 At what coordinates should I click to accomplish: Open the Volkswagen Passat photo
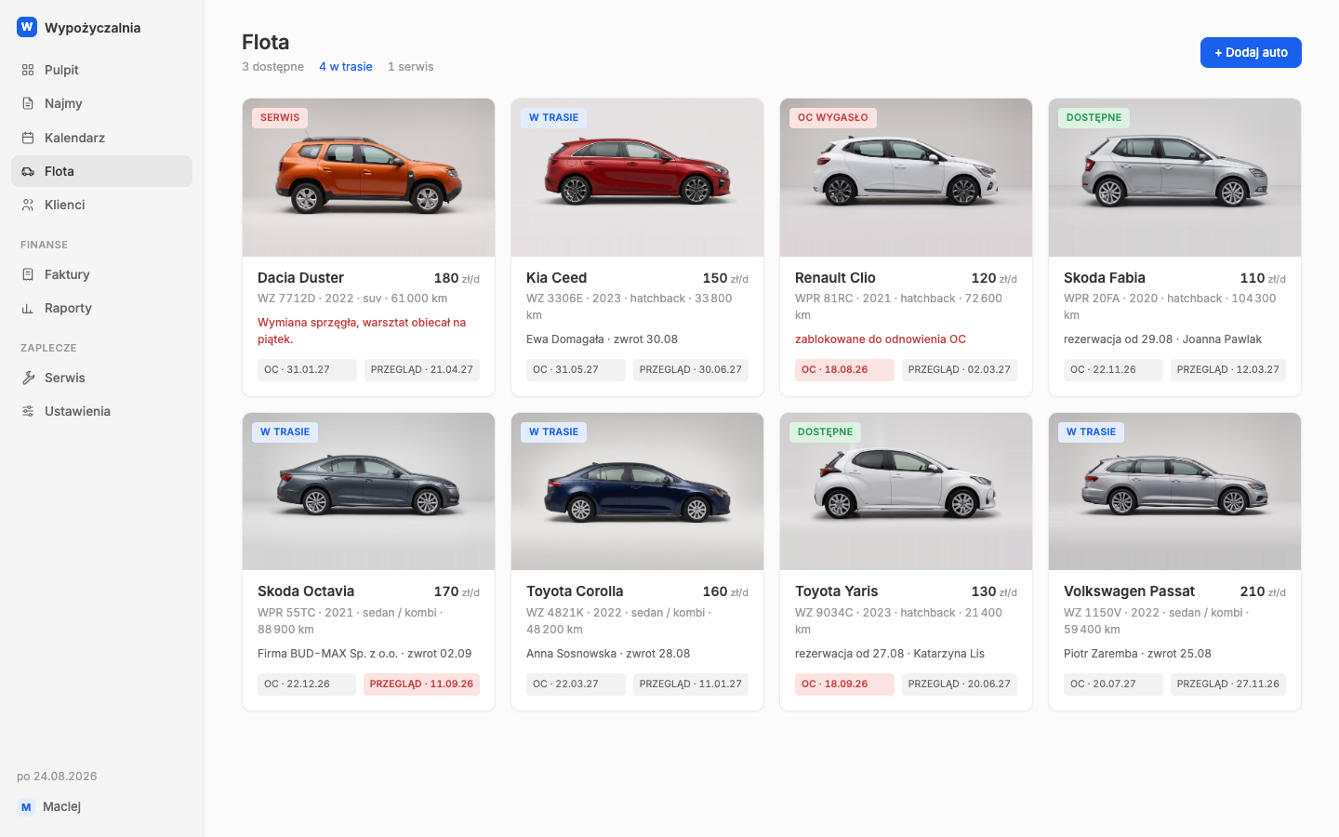[1174, 491]
